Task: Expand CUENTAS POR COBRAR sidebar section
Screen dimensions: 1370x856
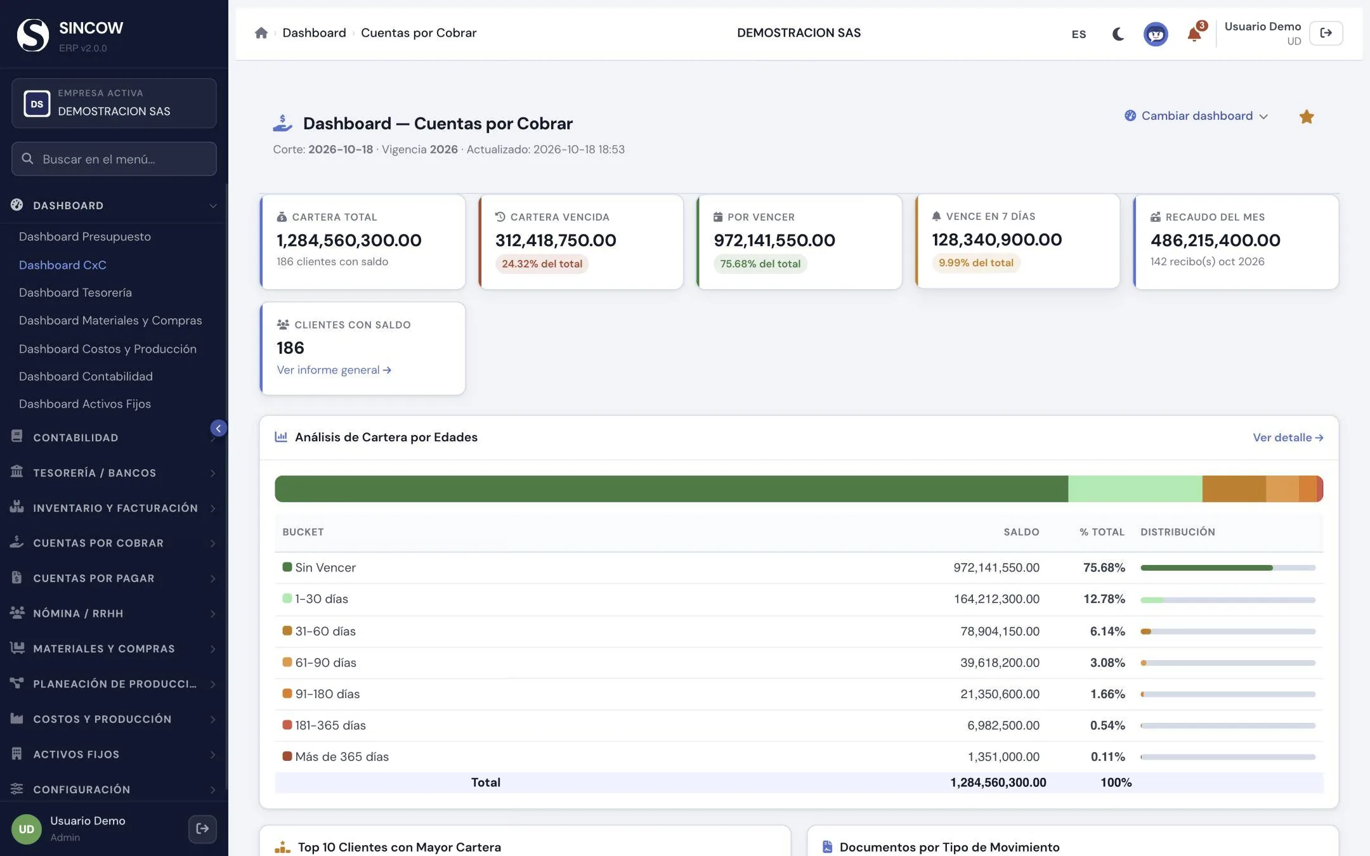Action: pos(114,543)
